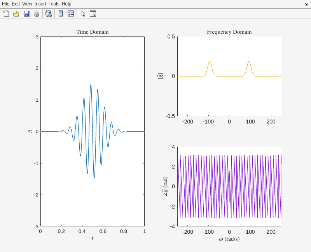Insert a legend using the toolbar icon
Screen dimensions: 311x252
(x=70, y=14)
